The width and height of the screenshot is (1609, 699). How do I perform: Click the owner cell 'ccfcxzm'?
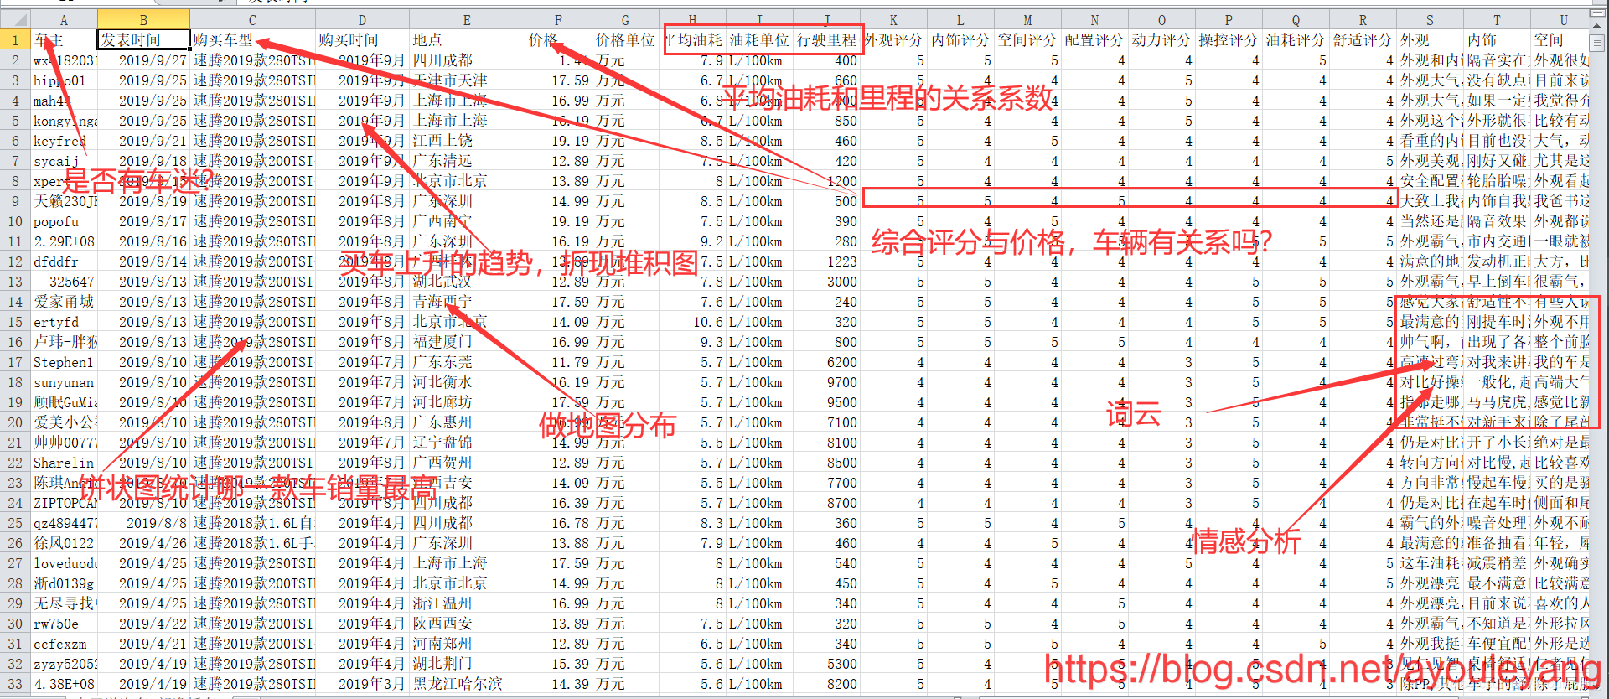[x=64, y=644]
